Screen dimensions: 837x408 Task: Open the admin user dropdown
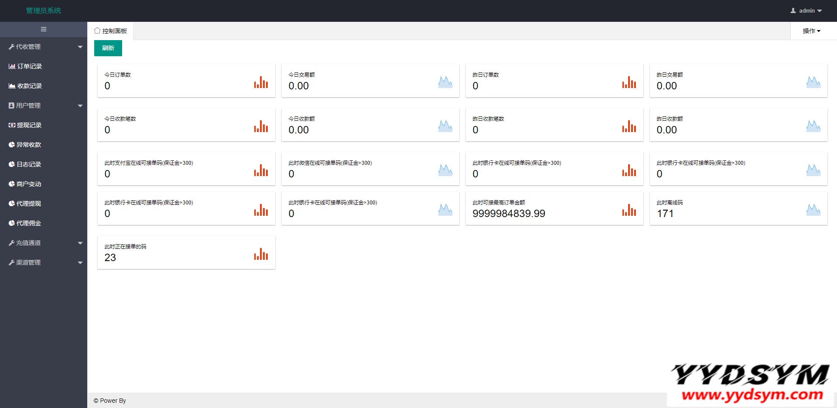click(806, 10)
